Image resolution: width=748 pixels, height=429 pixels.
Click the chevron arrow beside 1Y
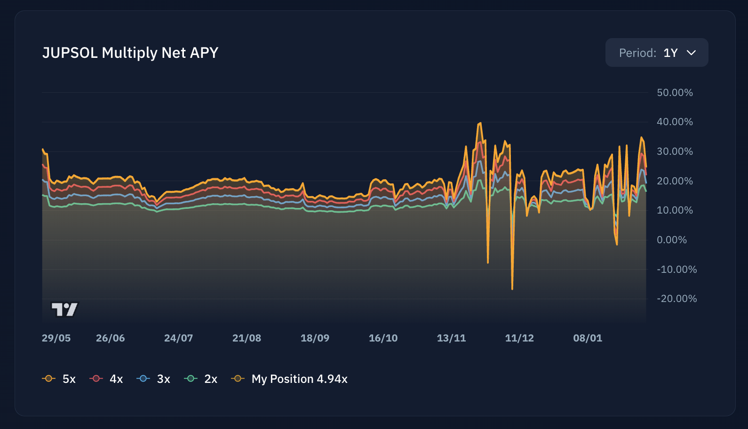[691, 53]
